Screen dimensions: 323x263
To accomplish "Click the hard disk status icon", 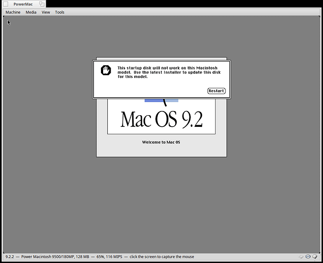I will [x=315, y=257].
